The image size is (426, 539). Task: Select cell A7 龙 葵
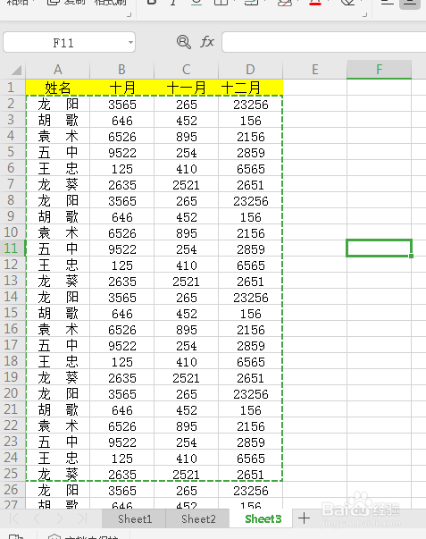click(58, 184)
